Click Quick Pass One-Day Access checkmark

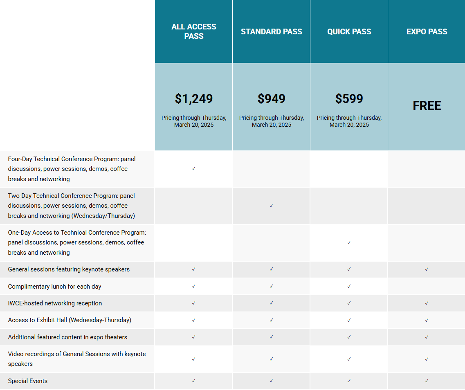349,242
